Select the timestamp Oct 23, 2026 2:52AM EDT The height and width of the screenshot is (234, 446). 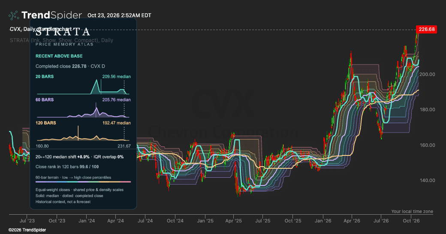(119, 15)
